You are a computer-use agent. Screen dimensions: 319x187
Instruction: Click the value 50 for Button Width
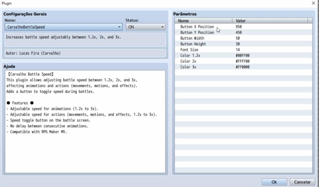click(238, 38)
